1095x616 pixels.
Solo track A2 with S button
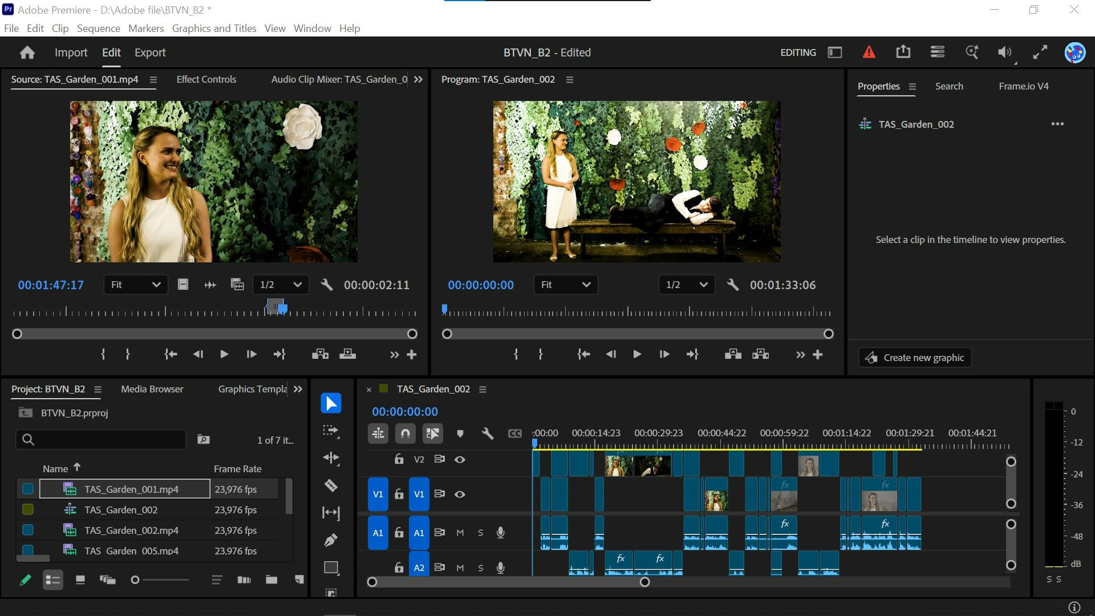(481, 568)
